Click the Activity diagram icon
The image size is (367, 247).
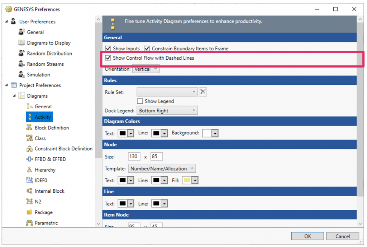coord(30,117)
